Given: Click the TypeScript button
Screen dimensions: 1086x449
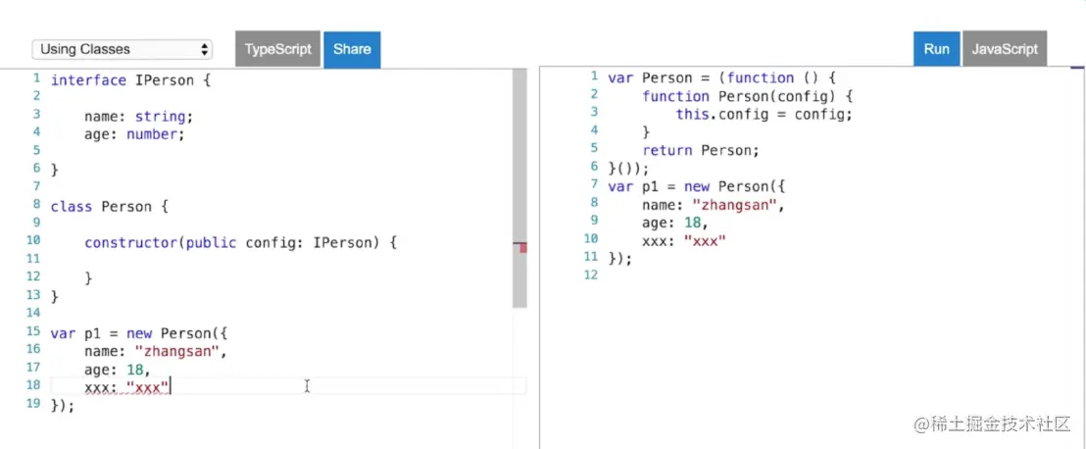Looking at the screenshot, I should (277, 49).
